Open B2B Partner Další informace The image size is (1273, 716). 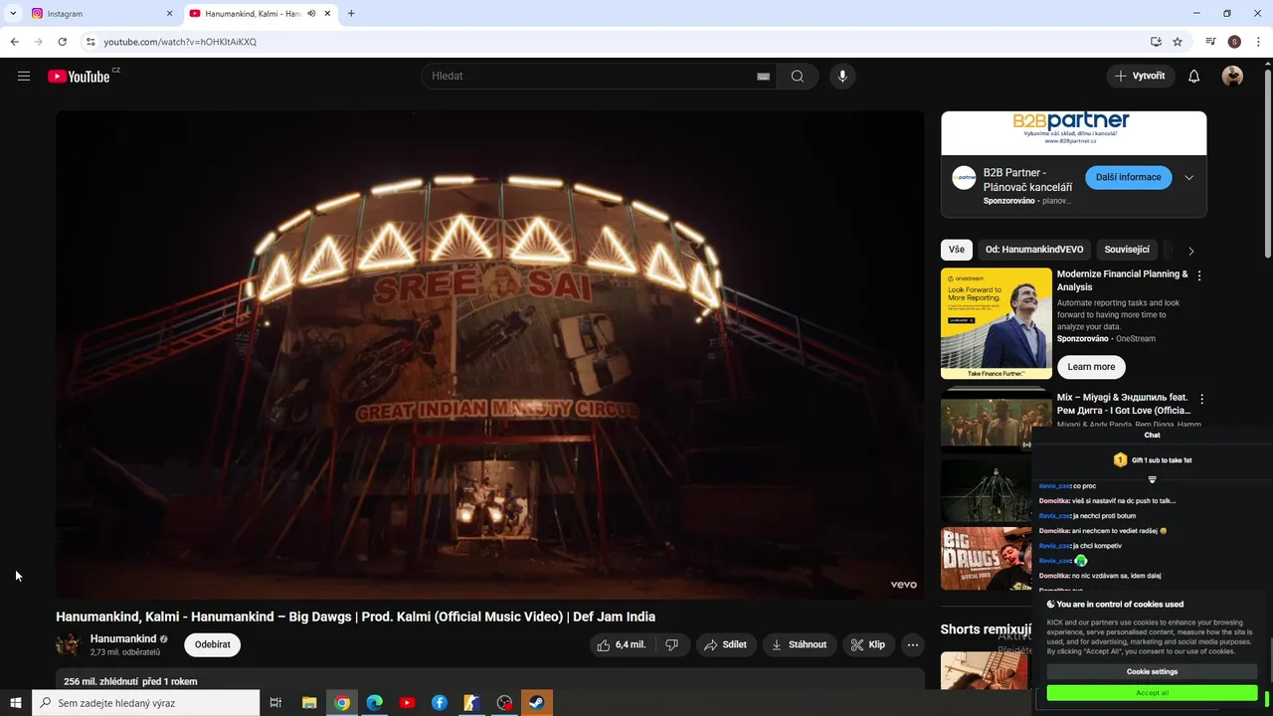pos(1129,177)
